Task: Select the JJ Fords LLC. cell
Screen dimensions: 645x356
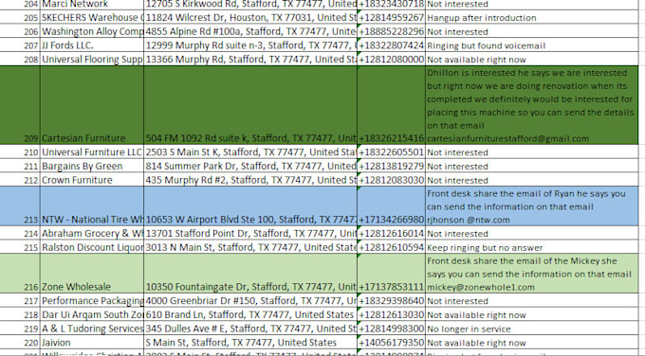Action: [92, 45]
